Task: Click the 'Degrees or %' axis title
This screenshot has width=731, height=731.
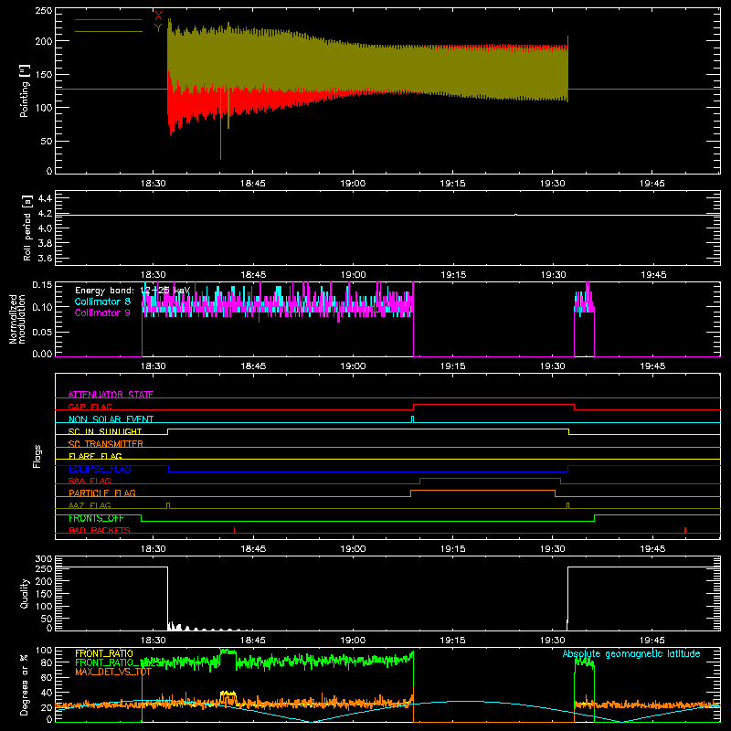Action: pos(25,684)
